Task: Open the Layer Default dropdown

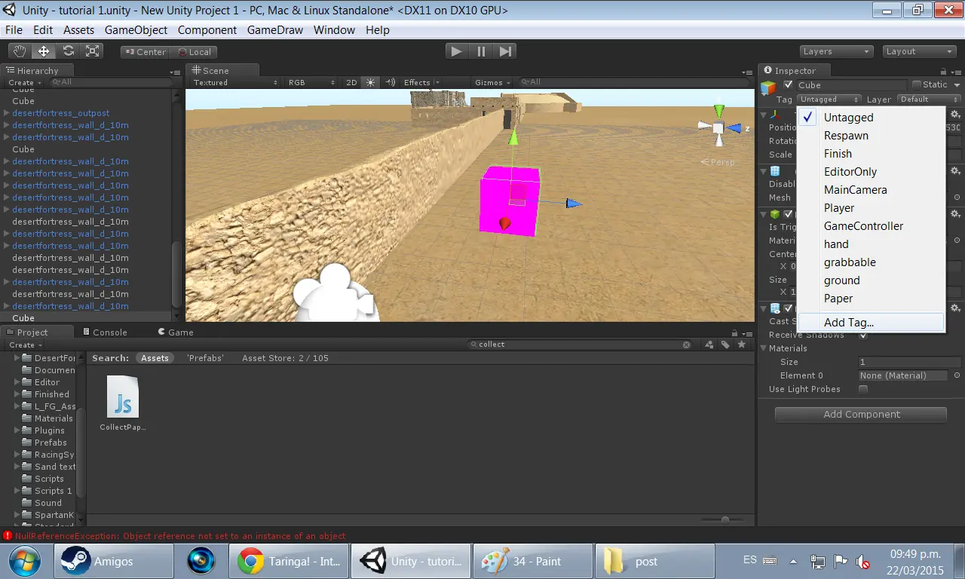Action: pyautogui.click(x=928, y=99)
